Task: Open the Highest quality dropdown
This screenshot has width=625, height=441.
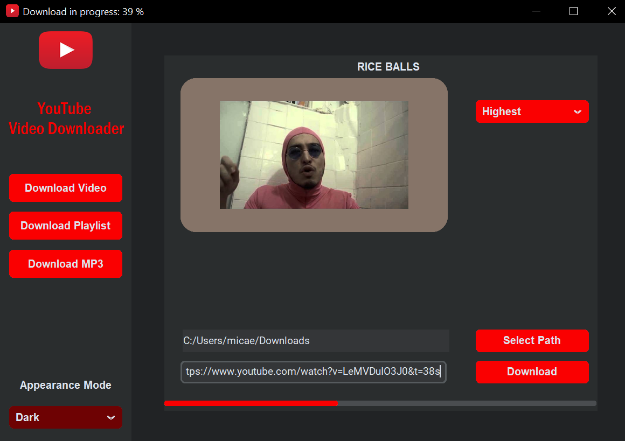Action: [x=532, y=111]
